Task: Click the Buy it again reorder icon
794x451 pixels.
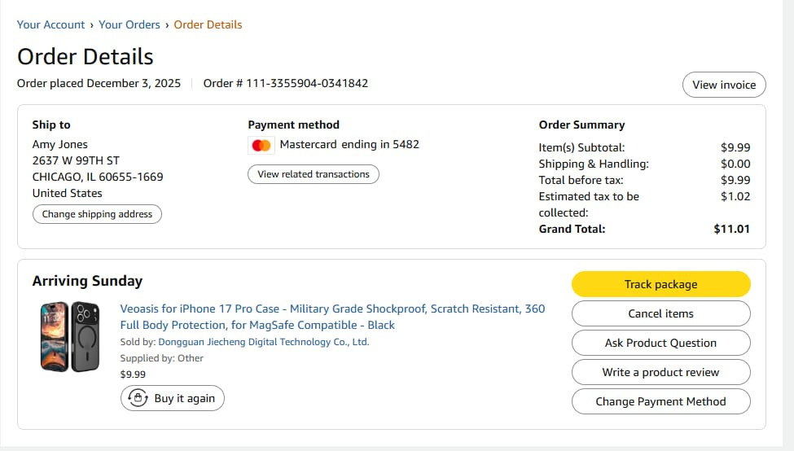Action: click(x=138, y=398)
